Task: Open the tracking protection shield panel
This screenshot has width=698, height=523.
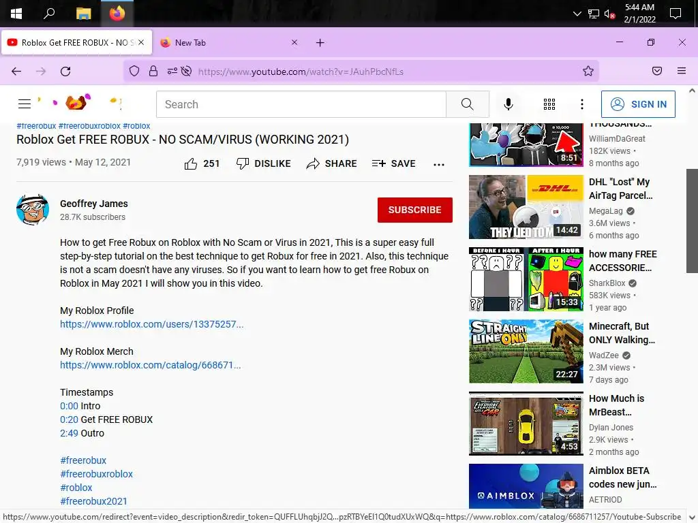Action: click(x=134, y=71)
